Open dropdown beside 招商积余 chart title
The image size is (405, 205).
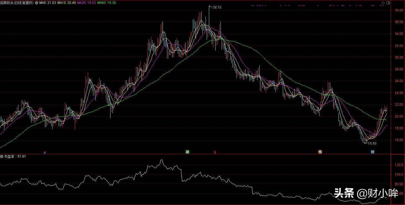point(36,2)
